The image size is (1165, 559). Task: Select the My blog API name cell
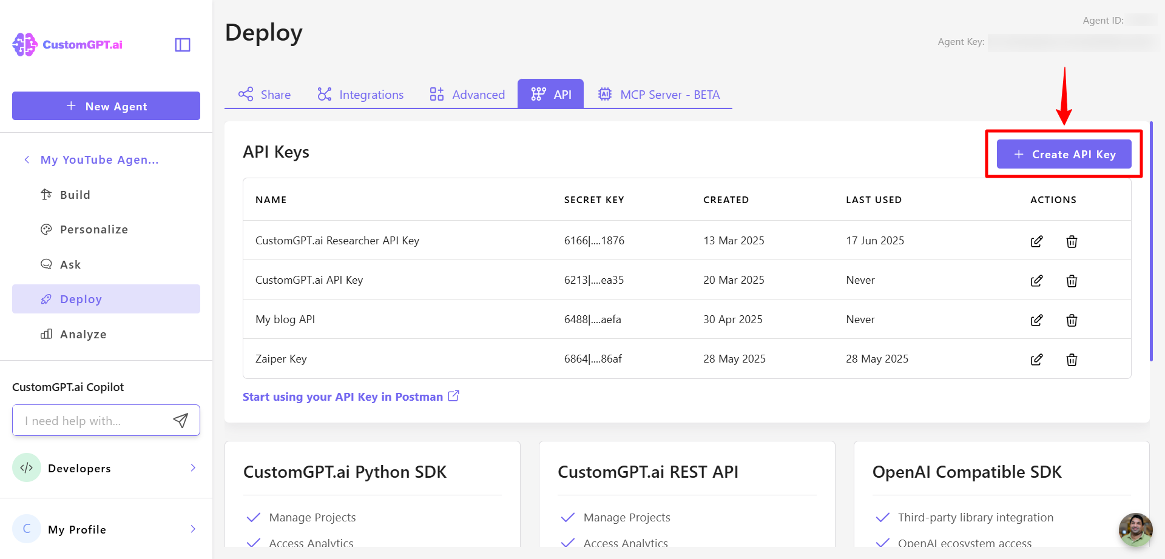285,320
